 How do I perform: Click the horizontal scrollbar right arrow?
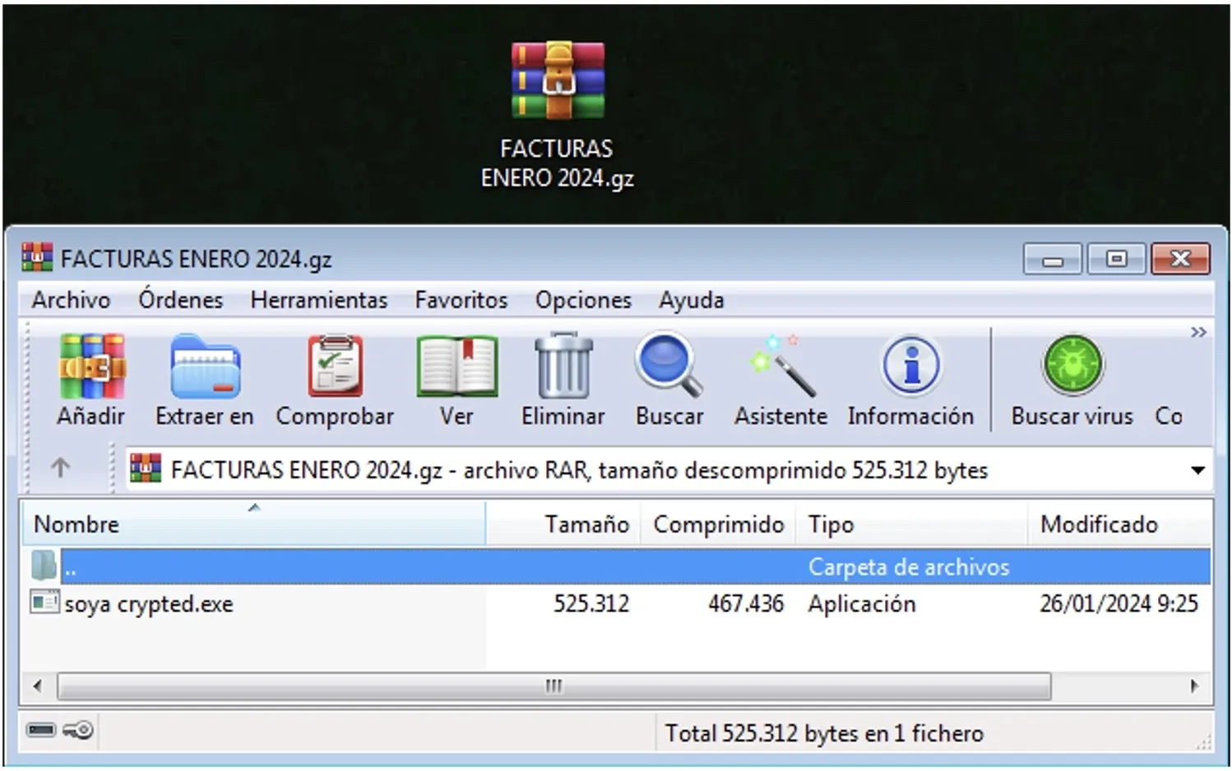point(1194,686)
